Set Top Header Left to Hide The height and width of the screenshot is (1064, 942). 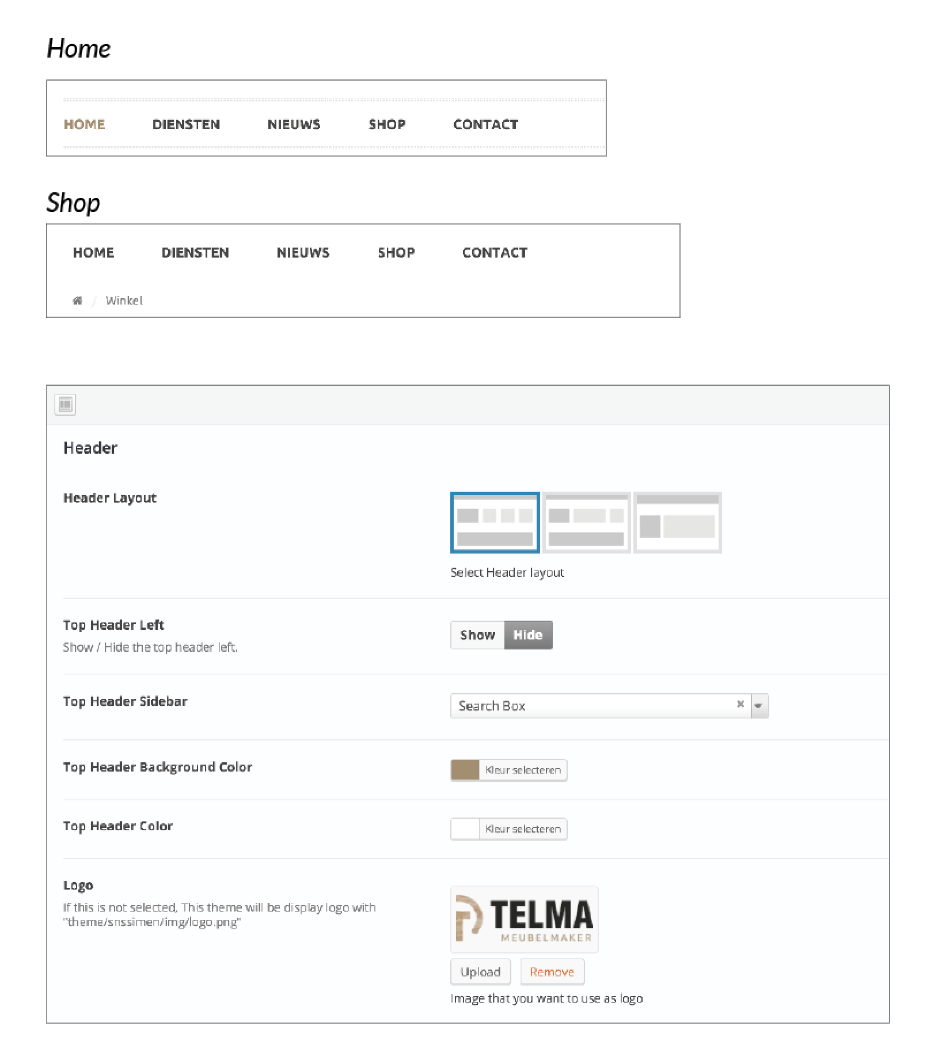(528, 635)
